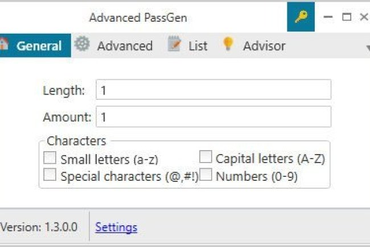370x247 pixels.
Task: Click the home icon on General tab
Action: 3,45
